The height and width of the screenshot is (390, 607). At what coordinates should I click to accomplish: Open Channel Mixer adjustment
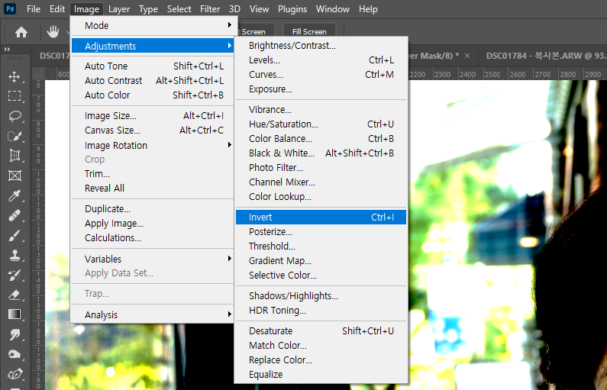coord(321,182)
